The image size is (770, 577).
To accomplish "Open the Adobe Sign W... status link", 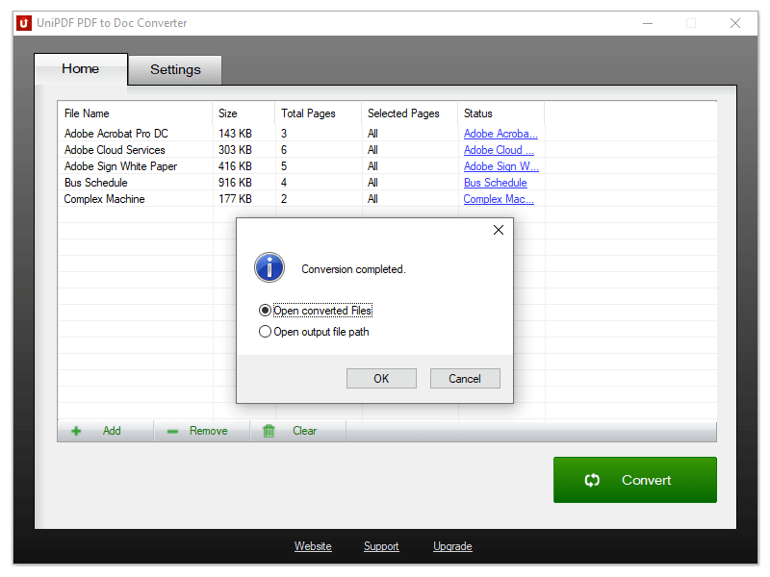I will (501, 166).
